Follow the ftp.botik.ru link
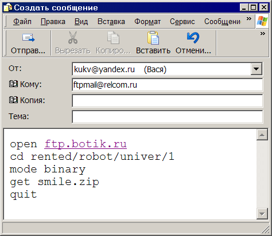 86,144
